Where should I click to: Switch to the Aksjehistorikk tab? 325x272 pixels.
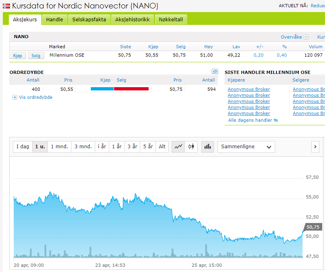133,20
